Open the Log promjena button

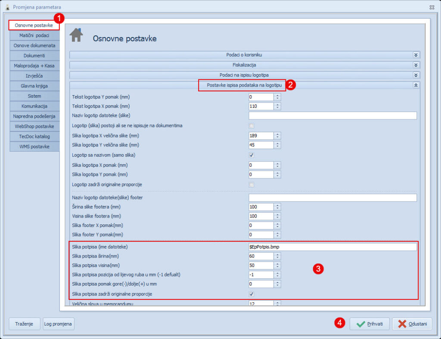click(58, 324)
